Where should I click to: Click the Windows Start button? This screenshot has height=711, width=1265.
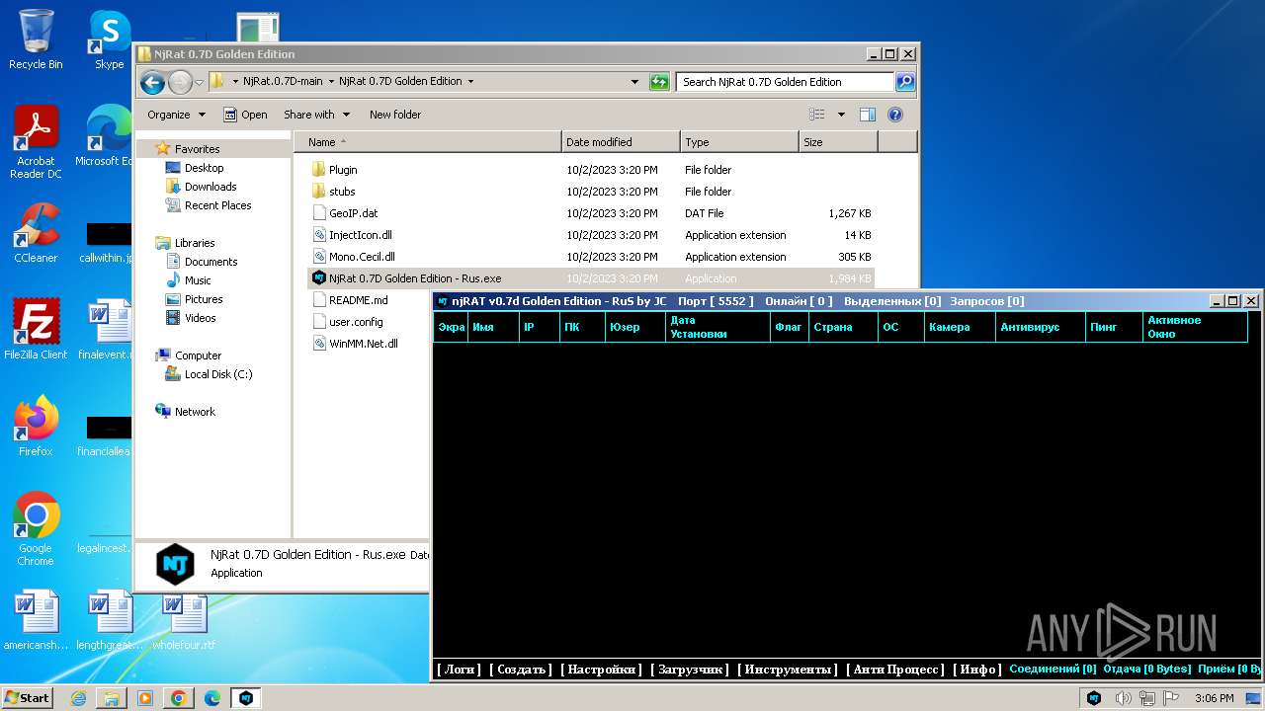27,698
